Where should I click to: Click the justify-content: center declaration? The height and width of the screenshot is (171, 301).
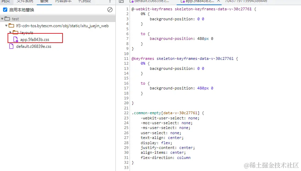(x=168, y=148)
